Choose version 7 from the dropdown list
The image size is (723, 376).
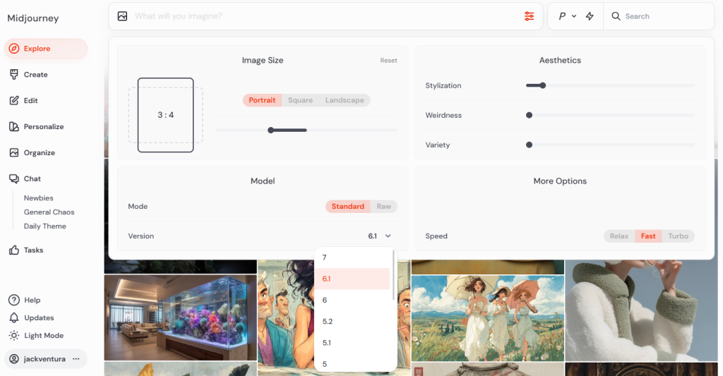[x=325, y=257]
